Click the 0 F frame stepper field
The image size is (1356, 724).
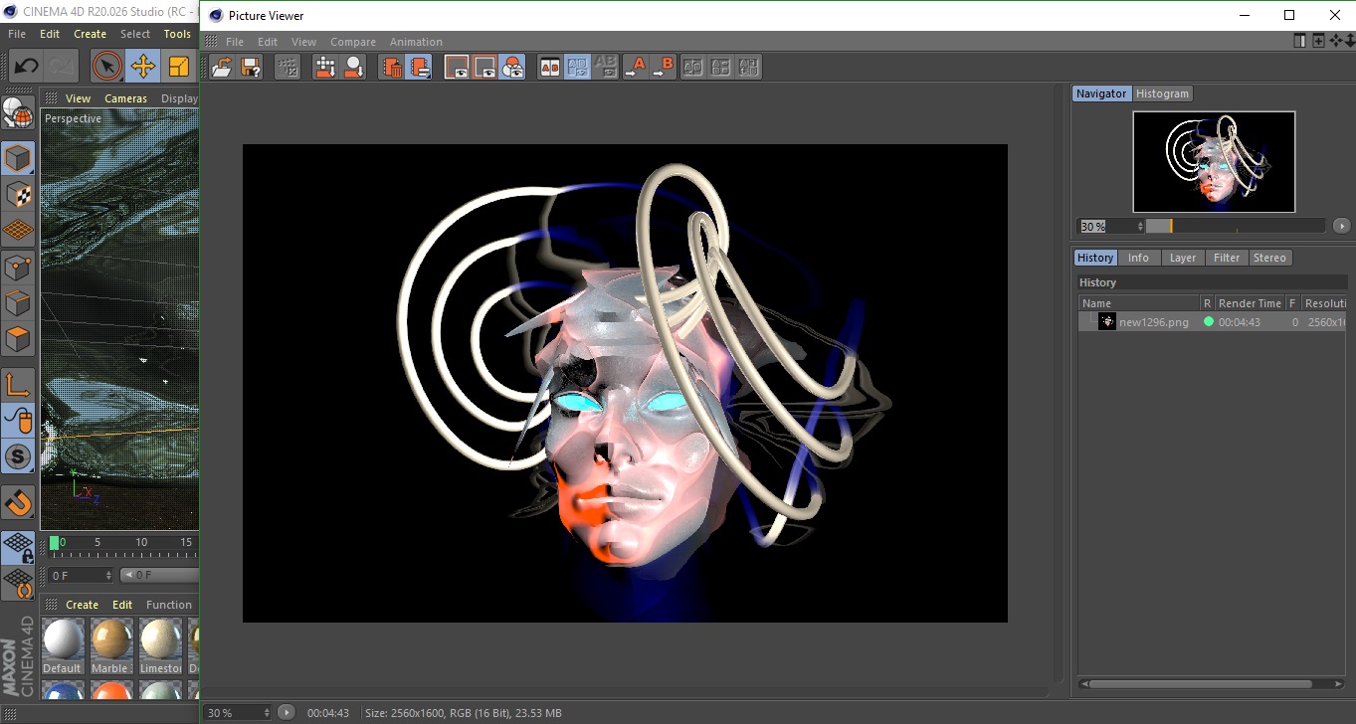coord(81,575)
